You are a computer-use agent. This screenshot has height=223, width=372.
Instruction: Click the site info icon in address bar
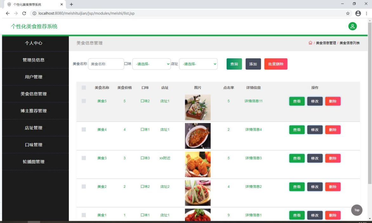pyautogui.click(x=34, y=13)
